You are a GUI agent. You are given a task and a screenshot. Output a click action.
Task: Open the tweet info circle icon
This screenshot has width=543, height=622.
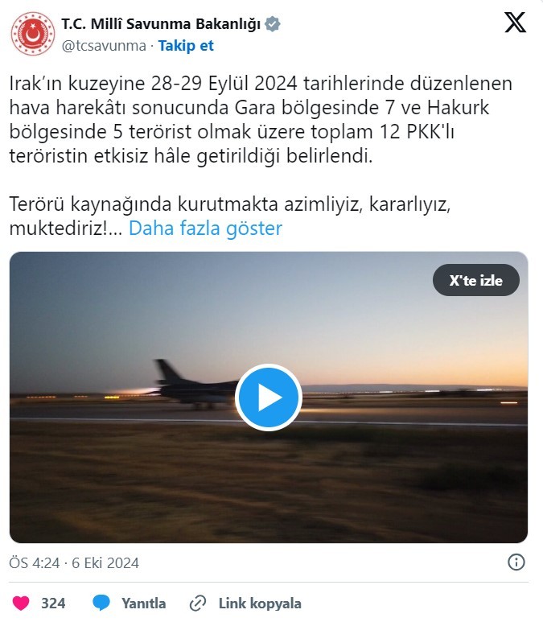click(516, 562)
